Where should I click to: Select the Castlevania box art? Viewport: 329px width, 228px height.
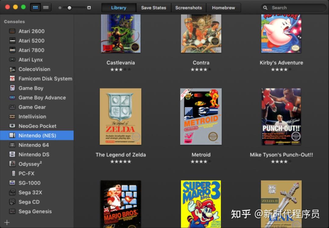click(121, 33)
